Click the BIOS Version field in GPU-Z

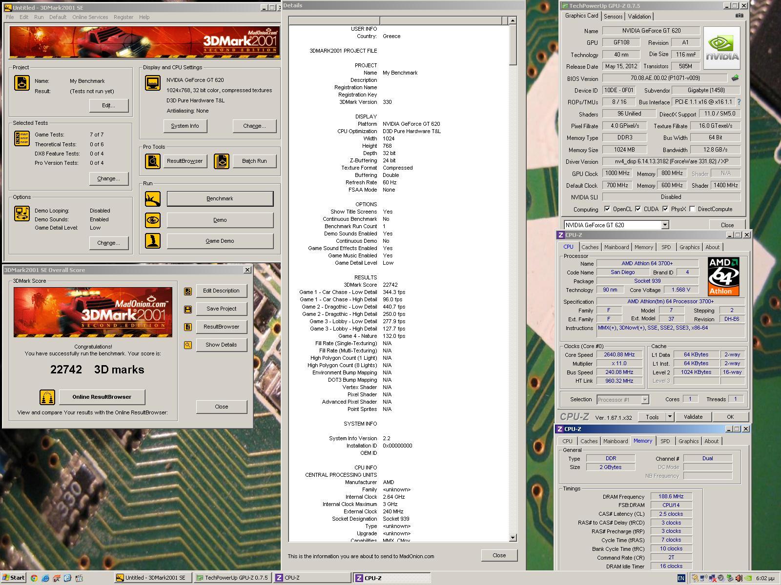point(665,78)
